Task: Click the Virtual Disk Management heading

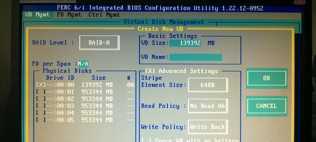Action: tap(164, 22)
